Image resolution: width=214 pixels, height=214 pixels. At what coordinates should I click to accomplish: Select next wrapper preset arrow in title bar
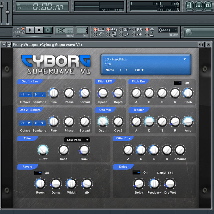(x=203, y=45)
